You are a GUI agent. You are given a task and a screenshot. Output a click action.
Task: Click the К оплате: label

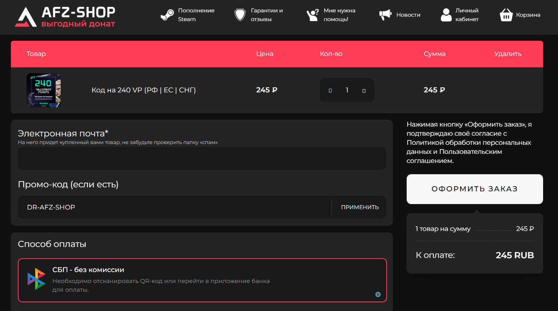435,255
